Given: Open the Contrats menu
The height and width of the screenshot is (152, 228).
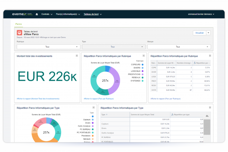Looking at the screenshot, I should point(47,14).
